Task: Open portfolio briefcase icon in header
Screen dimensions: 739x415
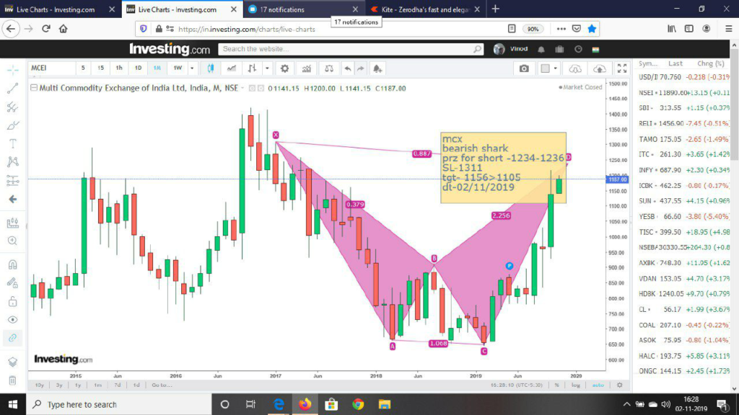Action: 559,49
